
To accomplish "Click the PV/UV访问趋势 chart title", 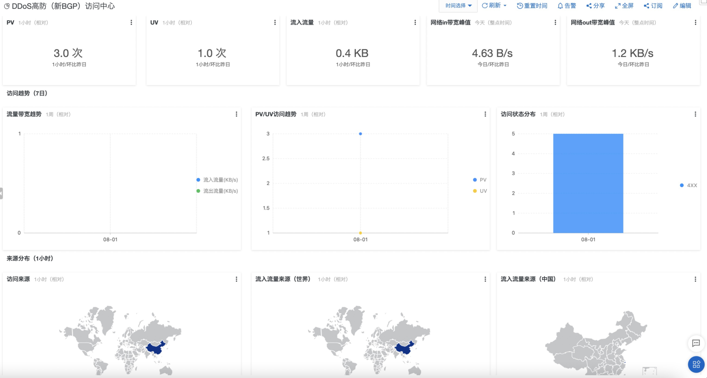I will pyautogui.click(x=276, y=114).
